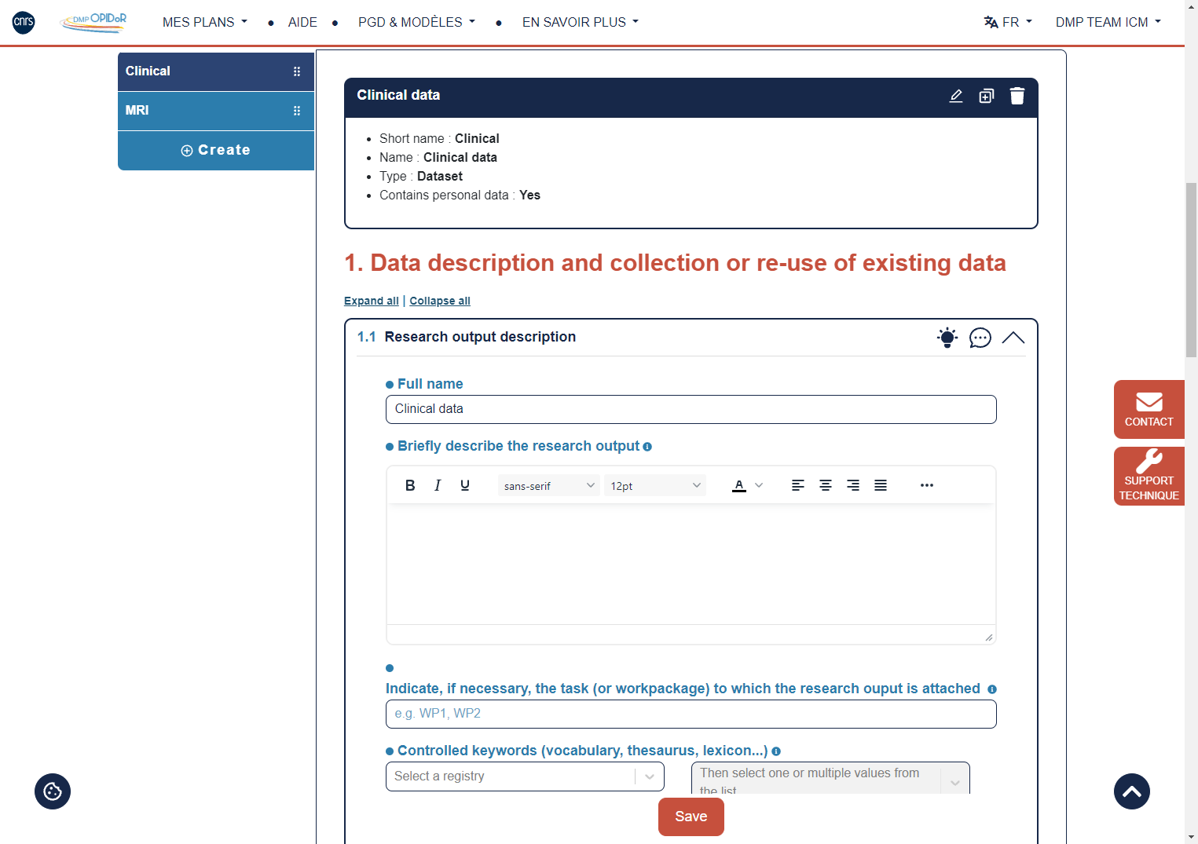Collapse the Research output description section
Screen dimensions: 1198x844
[1013, 338]
